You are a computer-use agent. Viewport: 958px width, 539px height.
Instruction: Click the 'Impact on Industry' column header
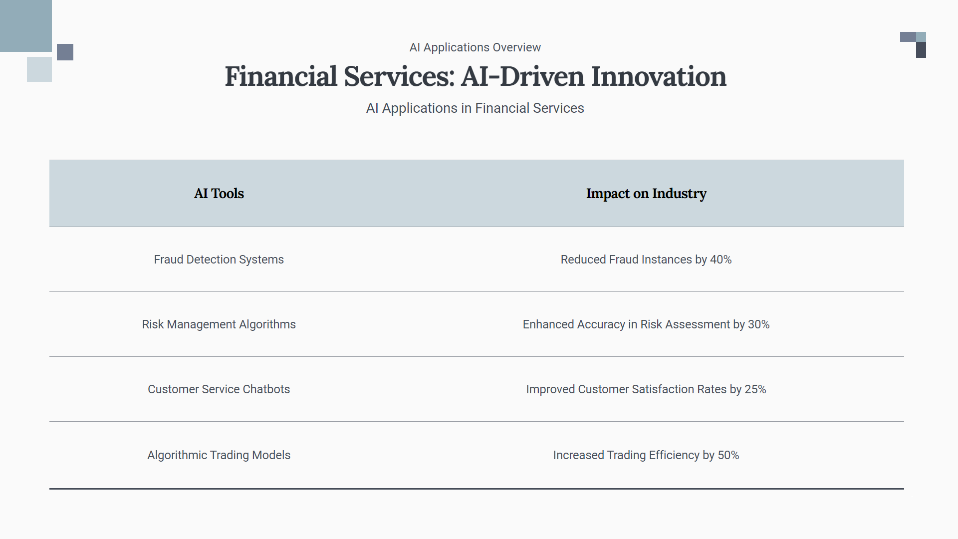tap(646, 194)
